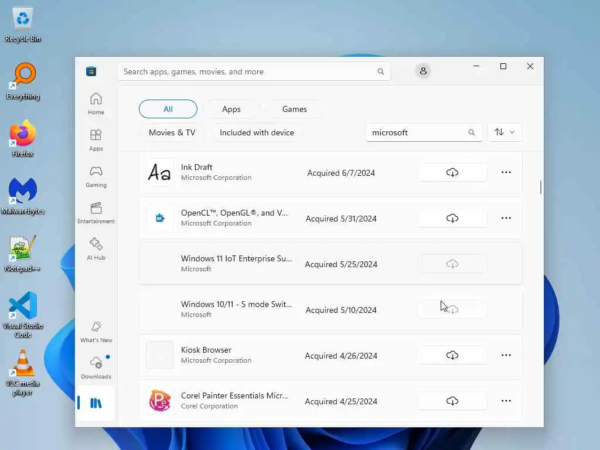600x450 pixels.
Task: Click the Microsoft Store logo icon
Action: coord(91,71)
